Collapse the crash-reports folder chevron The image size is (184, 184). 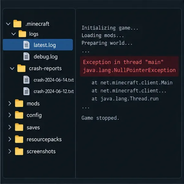point(12,68)
